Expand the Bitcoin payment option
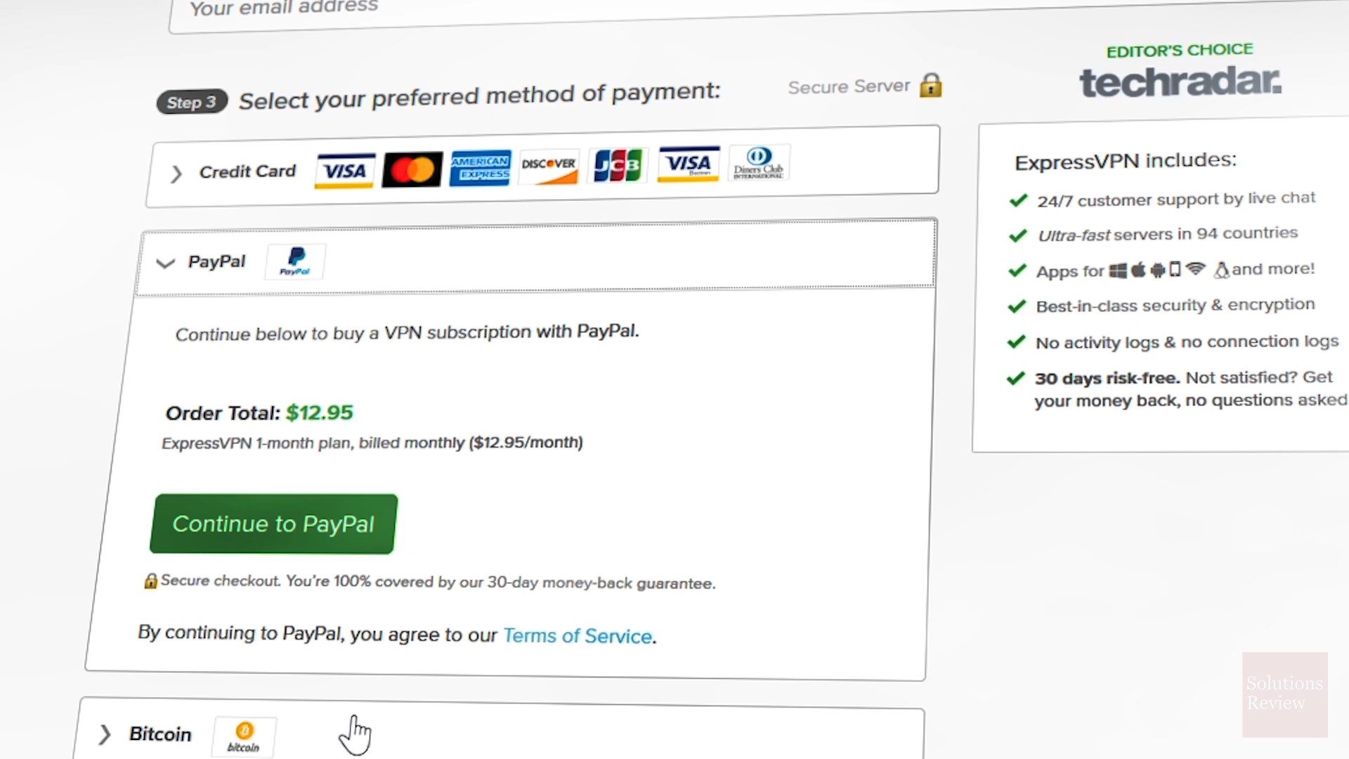Viewport: 1349px width, 759px height. [105, 734]
